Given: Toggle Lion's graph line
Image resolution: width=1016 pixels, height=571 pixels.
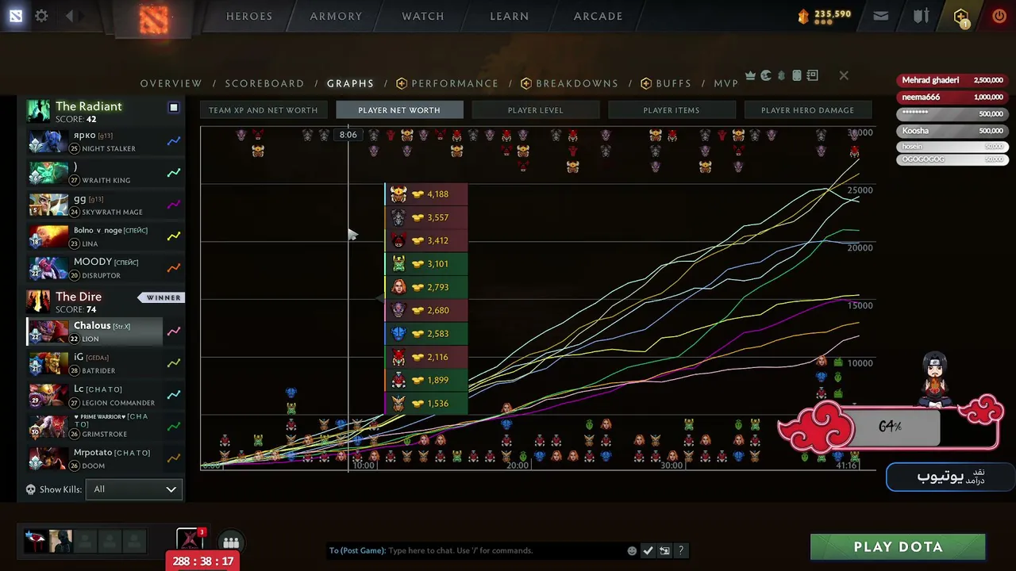Looking at the screenshot, I should 174,331.
